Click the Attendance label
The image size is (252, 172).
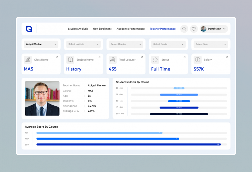point(70,106)
